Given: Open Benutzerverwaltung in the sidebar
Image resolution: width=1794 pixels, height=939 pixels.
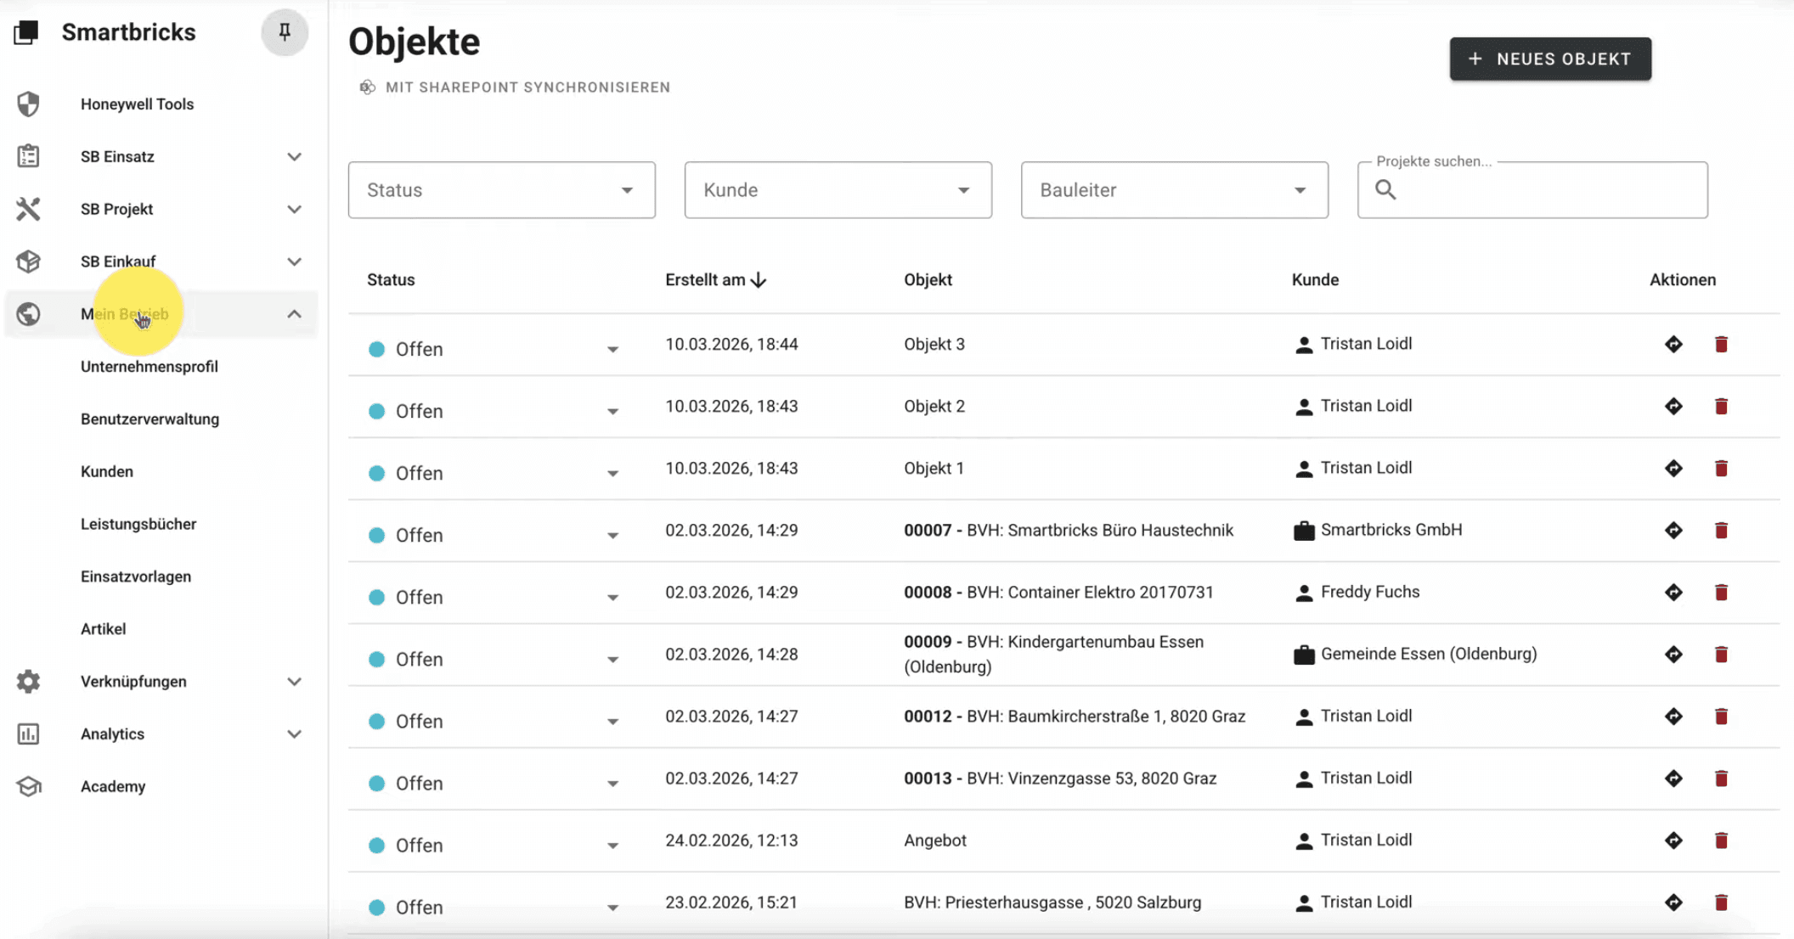Looking at the screenshot, I should pyautogui.click(x=149, y=419).
